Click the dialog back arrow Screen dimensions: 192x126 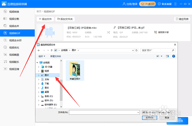click(x=39, y=50)
